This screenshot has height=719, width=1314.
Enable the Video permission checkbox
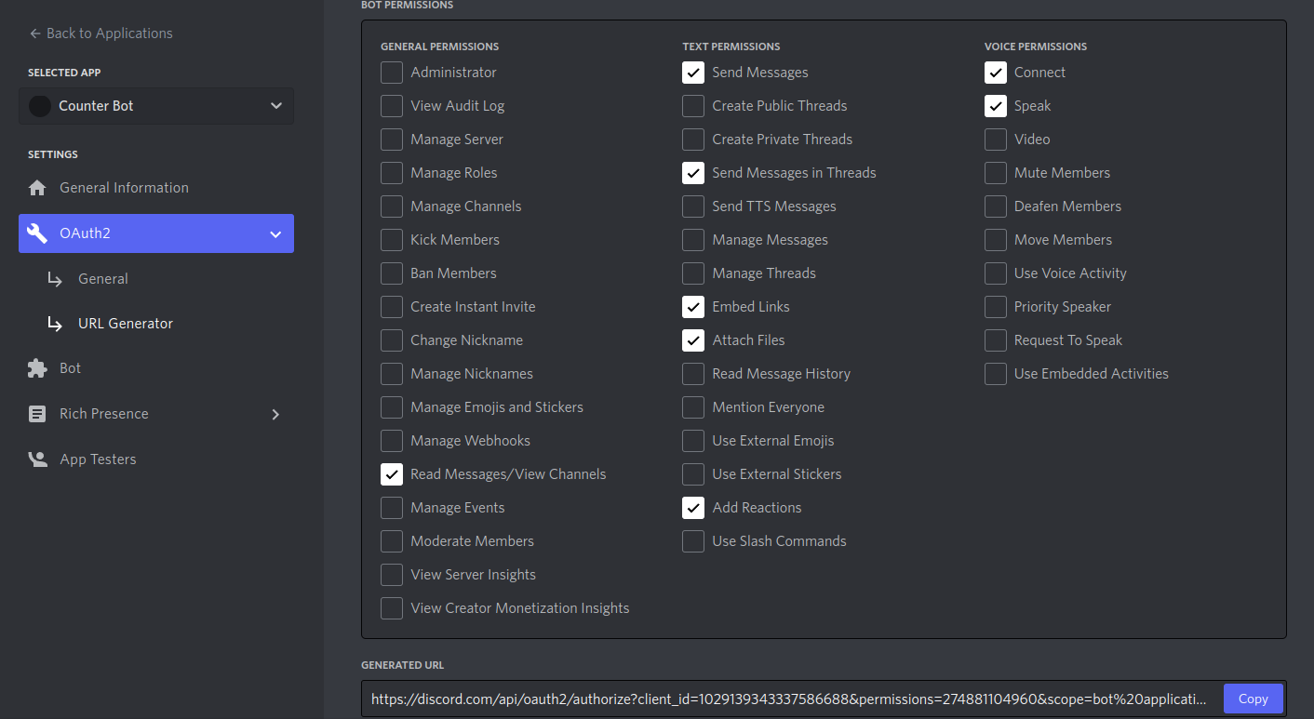tap(996, 140)
